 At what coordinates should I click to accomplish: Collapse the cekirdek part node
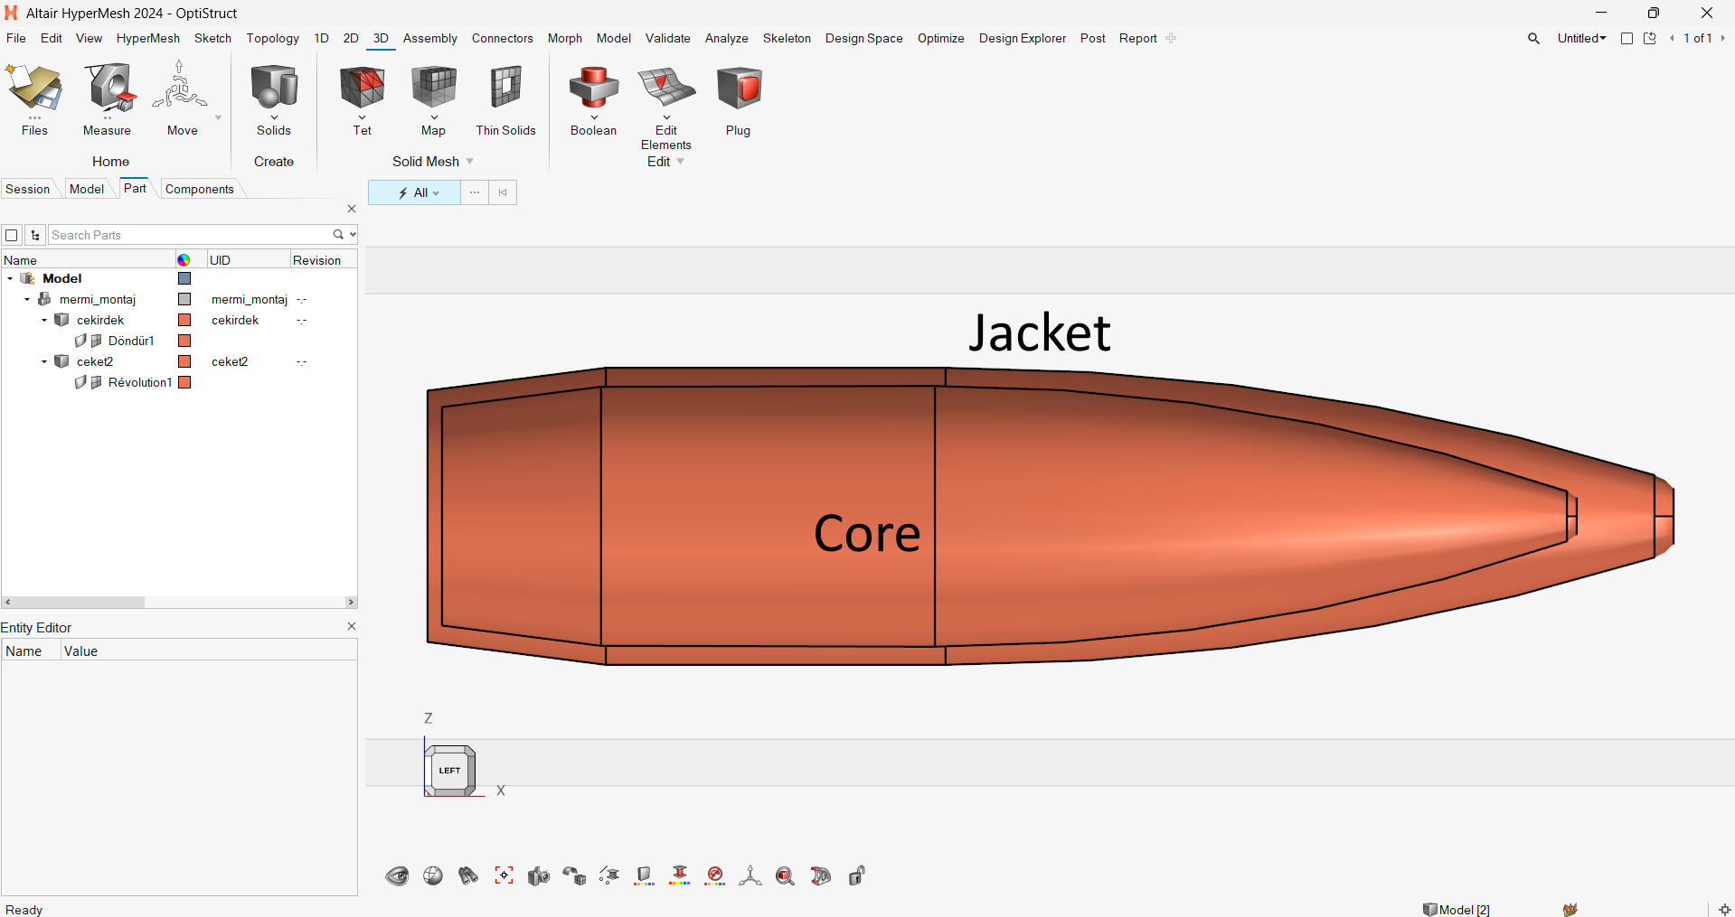point(44,320)
